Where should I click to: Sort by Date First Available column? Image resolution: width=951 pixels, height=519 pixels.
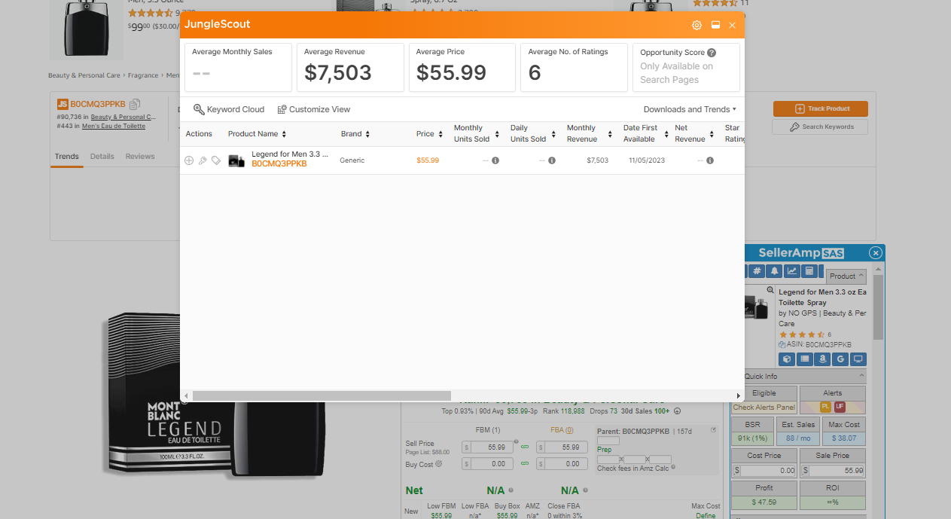(666, 134)
